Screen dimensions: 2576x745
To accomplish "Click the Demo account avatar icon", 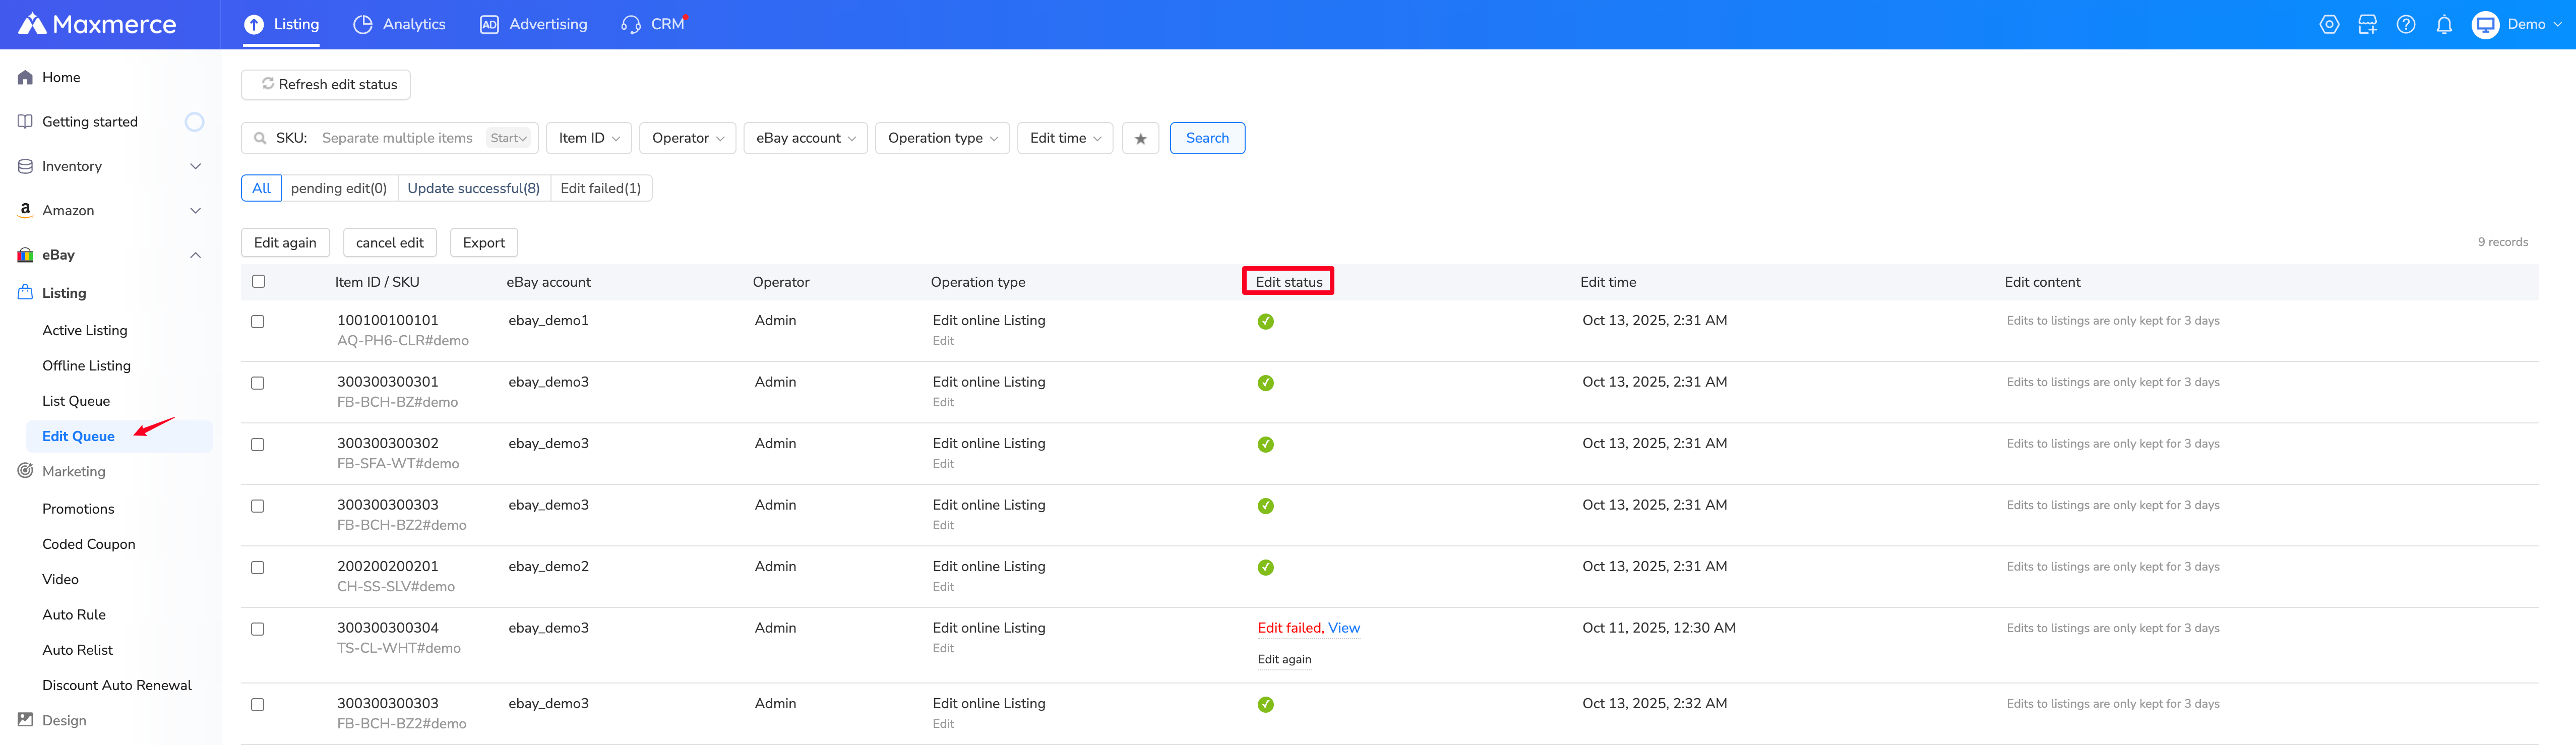I will tap(2485, 24).
